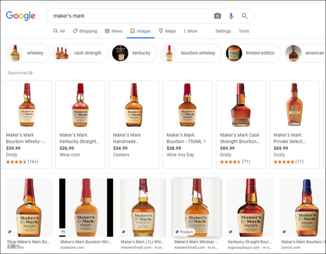Click the Private Select ad bottle image
326x254 pixels.
294,105
